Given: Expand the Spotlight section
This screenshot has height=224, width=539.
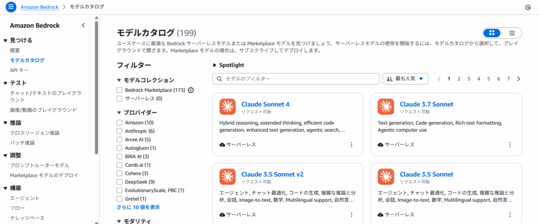Looking at the screenshot, I should point(215,66).
